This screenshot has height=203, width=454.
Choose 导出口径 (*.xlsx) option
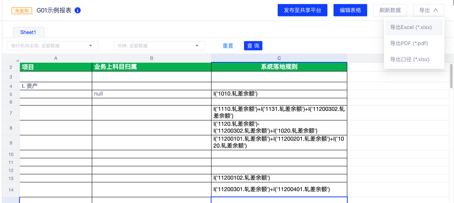click(410, 59)
